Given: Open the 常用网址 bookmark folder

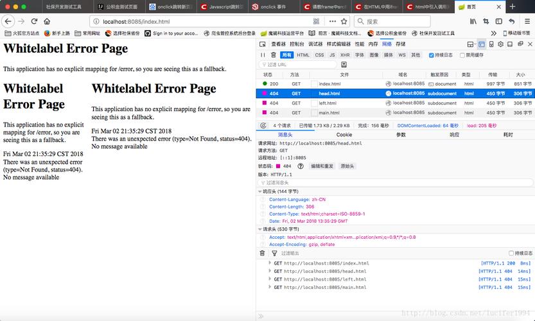Looking at the screenshot, I should [88, 33].
